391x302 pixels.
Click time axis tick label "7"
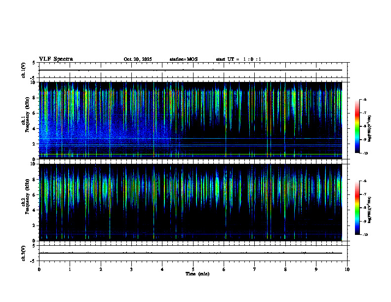tap(255, 269)
